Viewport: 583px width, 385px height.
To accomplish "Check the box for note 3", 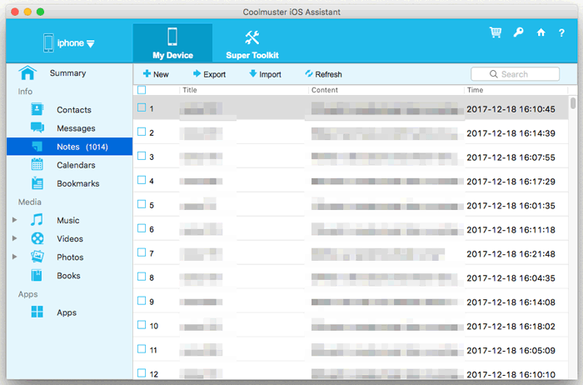I will pyautogui.click(x=142, y=156).
